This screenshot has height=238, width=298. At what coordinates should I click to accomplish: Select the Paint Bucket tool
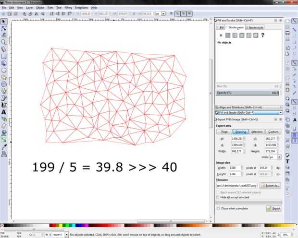click(4, 133)
